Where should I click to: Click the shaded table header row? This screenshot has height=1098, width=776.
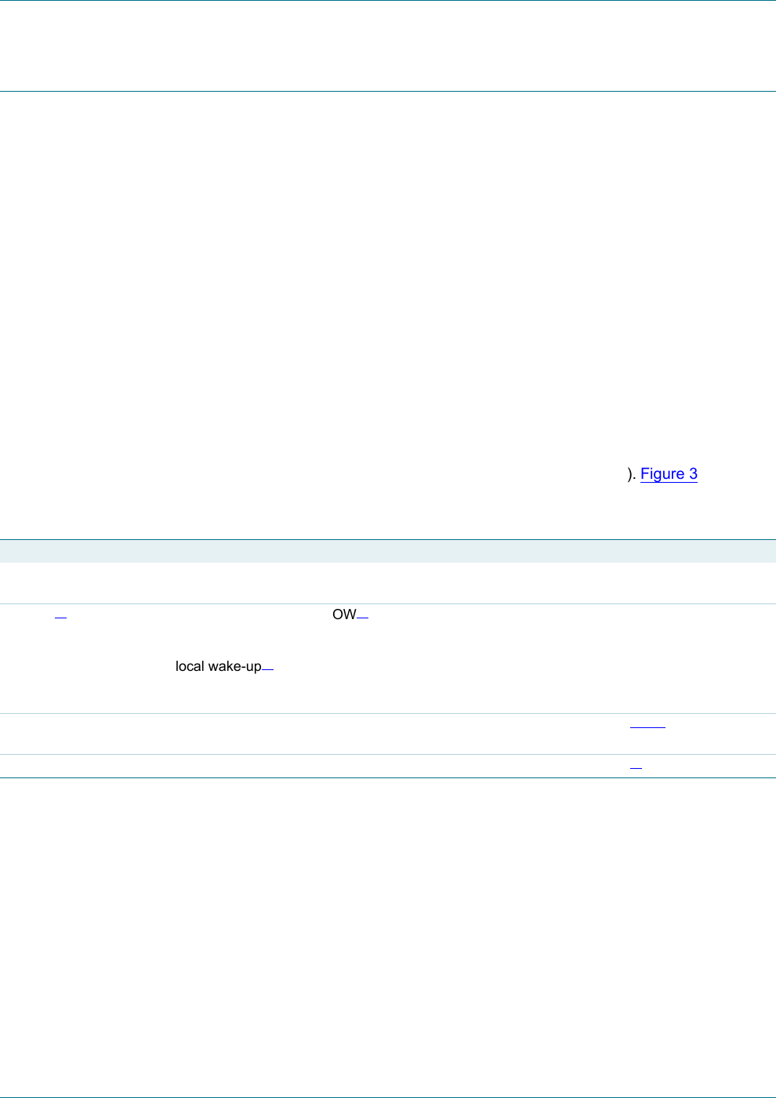pyautogui.click(x=388, y=551)
